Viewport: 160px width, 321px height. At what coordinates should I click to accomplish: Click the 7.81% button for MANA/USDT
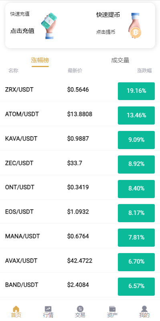(x=136, y=237)
